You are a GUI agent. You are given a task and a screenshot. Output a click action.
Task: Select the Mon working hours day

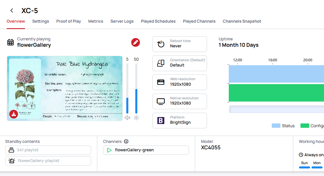pos(317,165)
